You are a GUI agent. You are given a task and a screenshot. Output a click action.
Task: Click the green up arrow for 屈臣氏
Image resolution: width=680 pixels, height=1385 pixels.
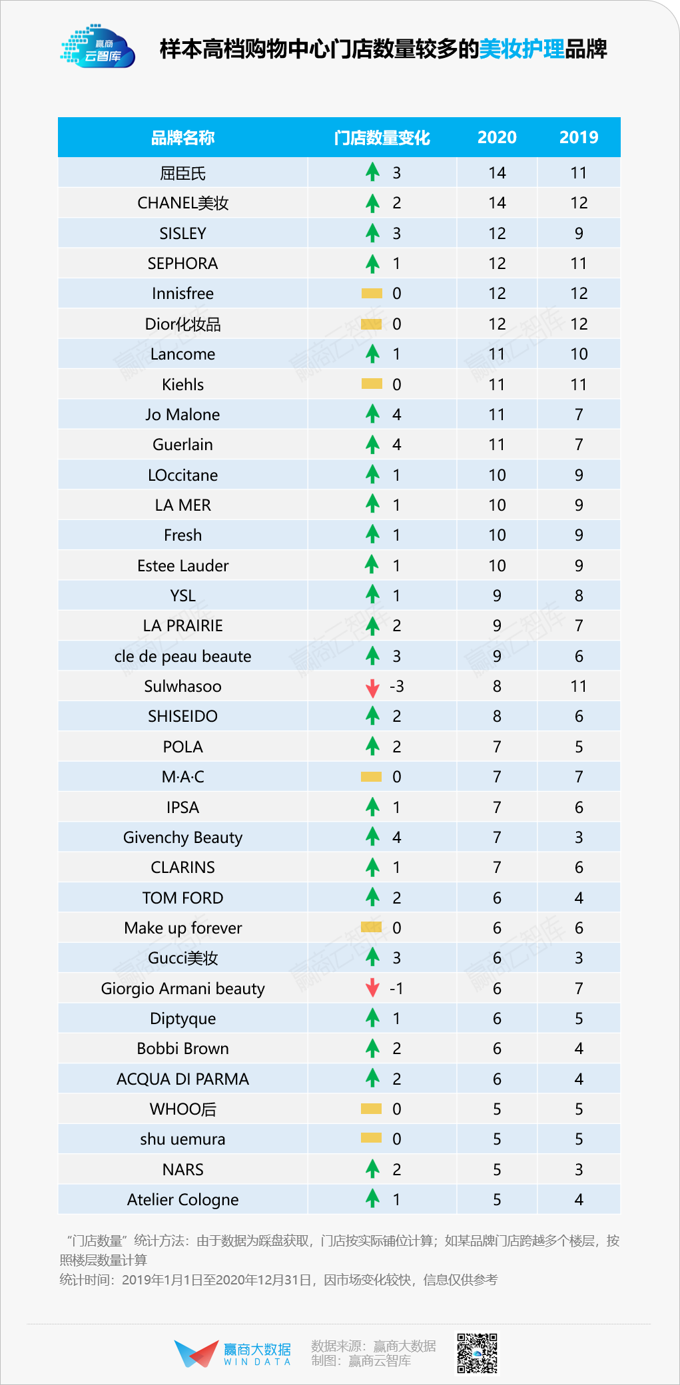click(x=372, y=172)
